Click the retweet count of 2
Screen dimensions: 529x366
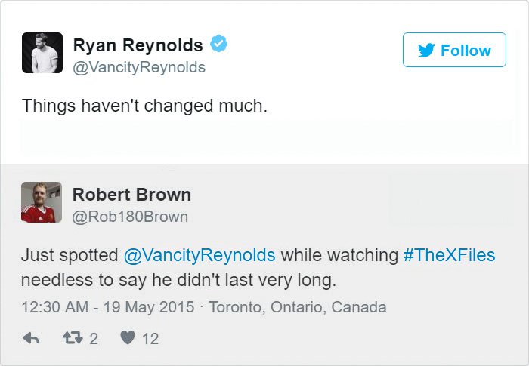point(94,339)
